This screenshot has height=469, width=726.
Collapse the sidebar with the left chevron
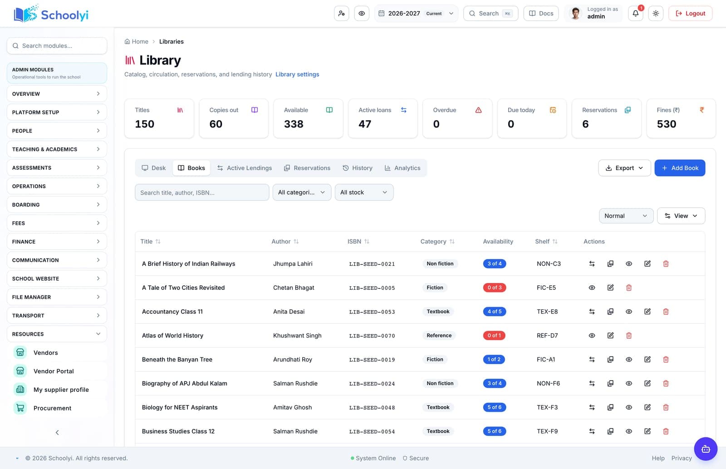click(57, 432)
